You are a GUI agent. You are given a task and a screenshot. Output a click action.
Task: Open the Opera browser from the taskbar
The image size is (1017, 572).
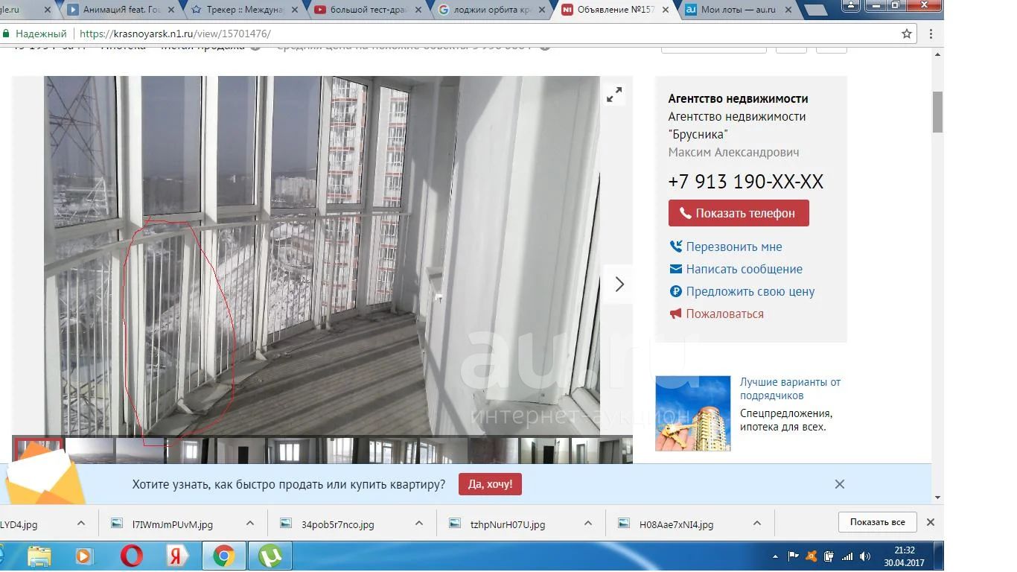(131, 556)
